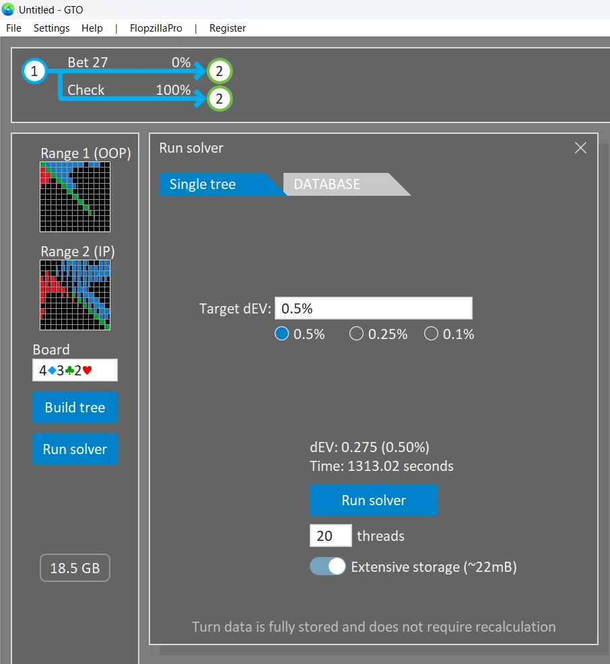
Task: Click Run solver button above threads field
Action: point(374,500)
